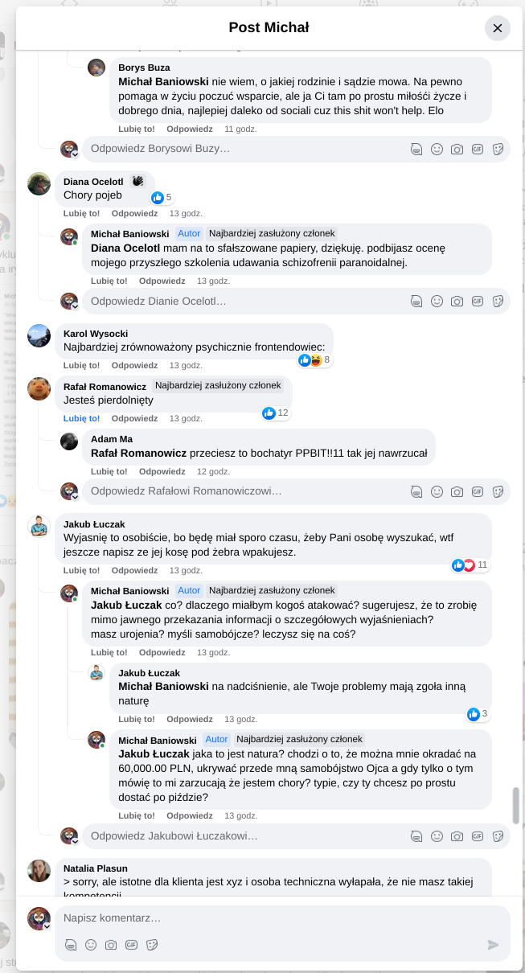The height and width of the screenshot is (973, 525).
Task: Open Natalia Plasun's profile name link
Action: [x=95, y=868]
